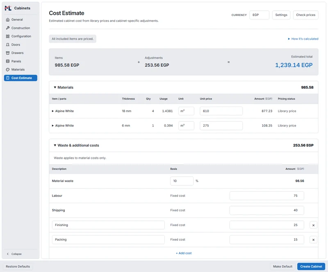The image size is (328, 272).
Task: Click the General home icon in sidebar
Action: 8,20
